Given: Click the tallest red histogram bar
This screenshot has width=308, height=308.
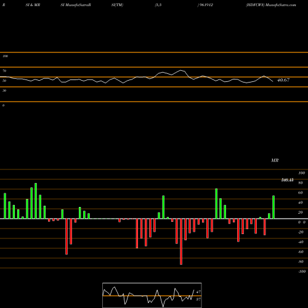Looking at the screenshot, I should [181, 241].
